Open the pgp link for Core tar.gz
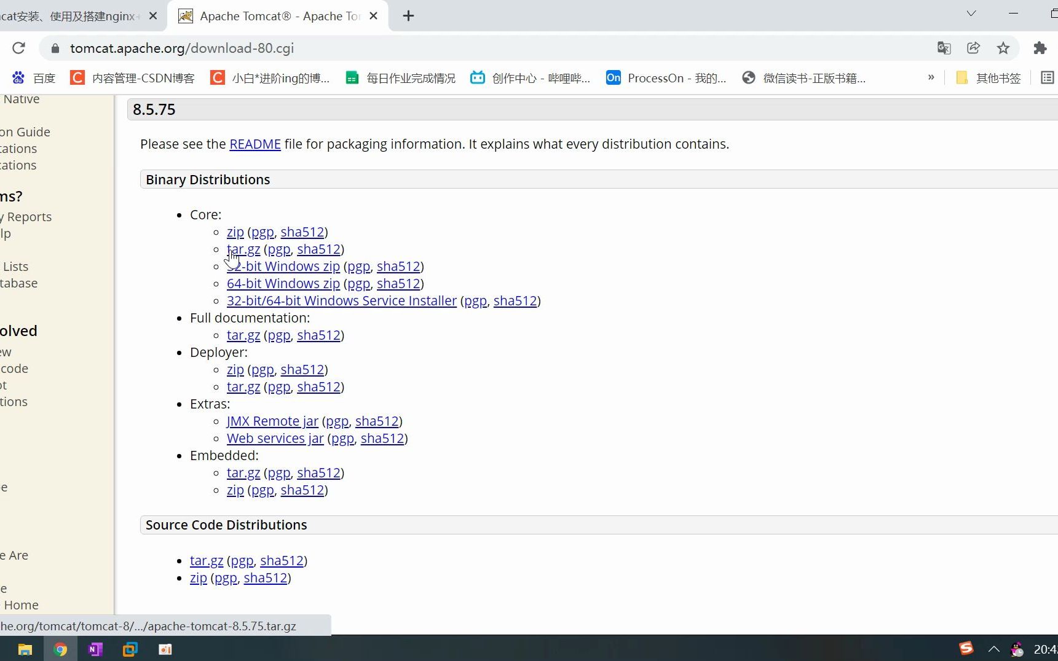 279,249
